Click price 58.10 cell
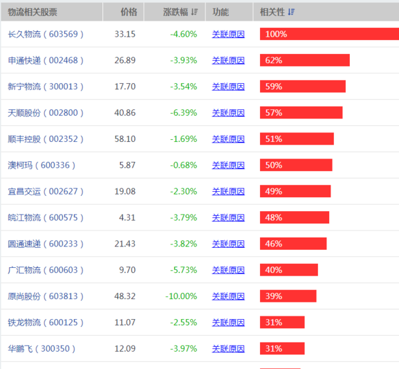 125,139
